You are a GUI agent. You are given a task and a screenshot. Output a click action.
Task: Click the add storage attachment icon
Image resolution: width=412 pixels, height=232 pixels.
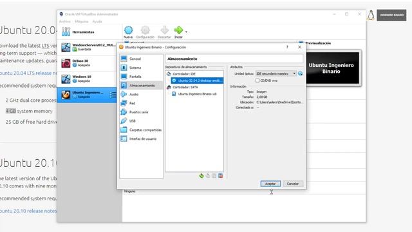tap(214, 176)
